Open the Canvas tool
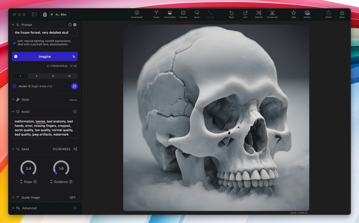 (x=183, y=14)
